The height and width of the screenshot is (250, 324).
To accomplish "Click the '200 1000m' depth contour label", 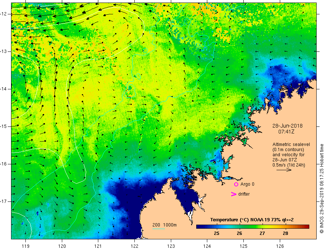I will pos(165,225).
